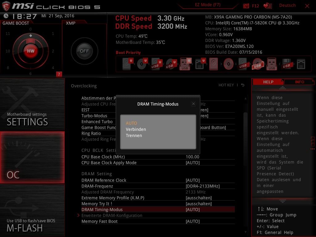Click scroll-down arrow of settings list
316x237 pixels.
(245, 232)
